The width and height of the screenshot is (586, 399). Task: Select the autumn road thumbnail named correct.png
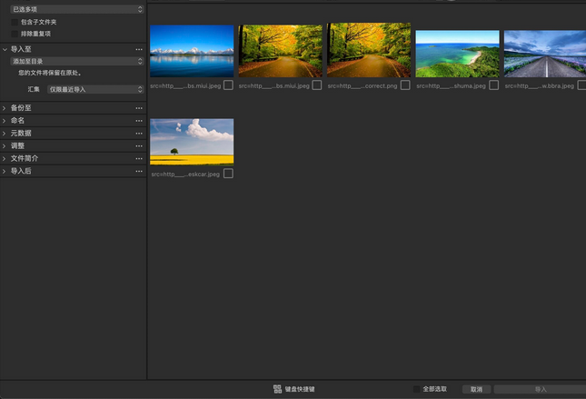[369, 50]
